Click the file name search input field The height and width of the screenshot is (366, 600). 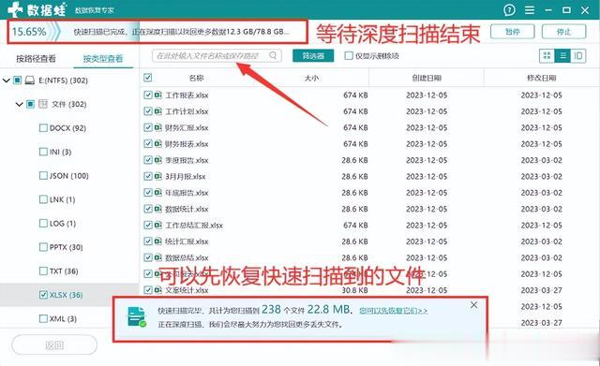click(217, 56)
